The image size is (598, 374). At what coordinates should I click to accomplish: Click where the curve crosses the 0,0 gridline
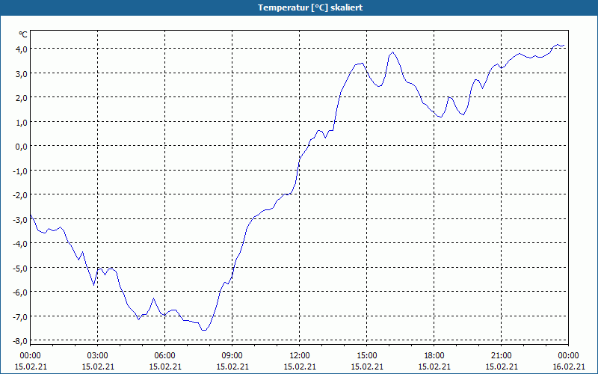tap(308, 146)
